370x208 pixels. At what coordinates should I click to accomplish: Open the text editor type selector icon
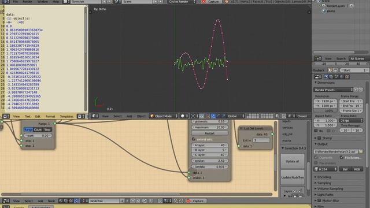pyautogui.click(x=6, y=116)
